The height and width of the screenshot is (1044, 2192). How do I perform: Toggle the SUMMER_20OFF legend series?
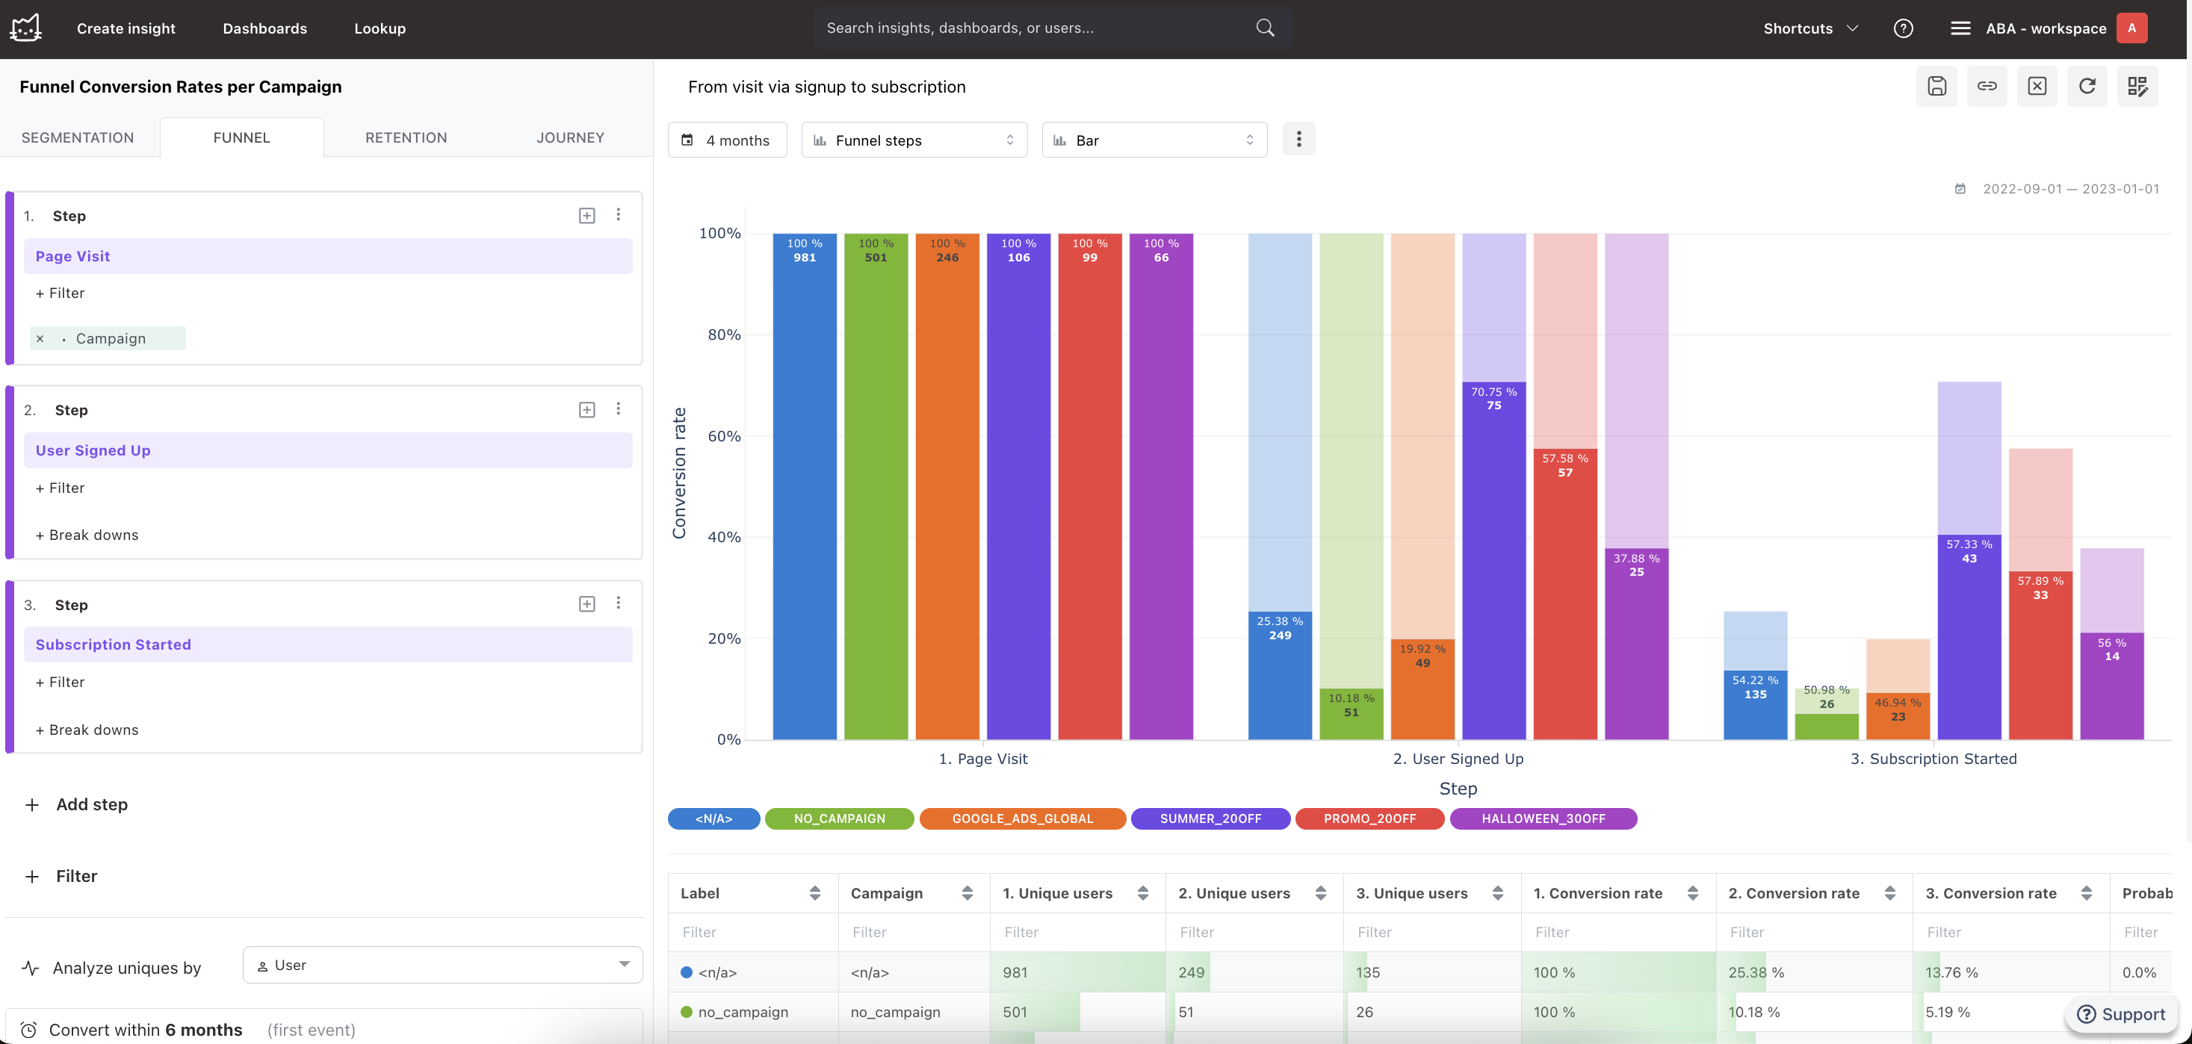1210,818
